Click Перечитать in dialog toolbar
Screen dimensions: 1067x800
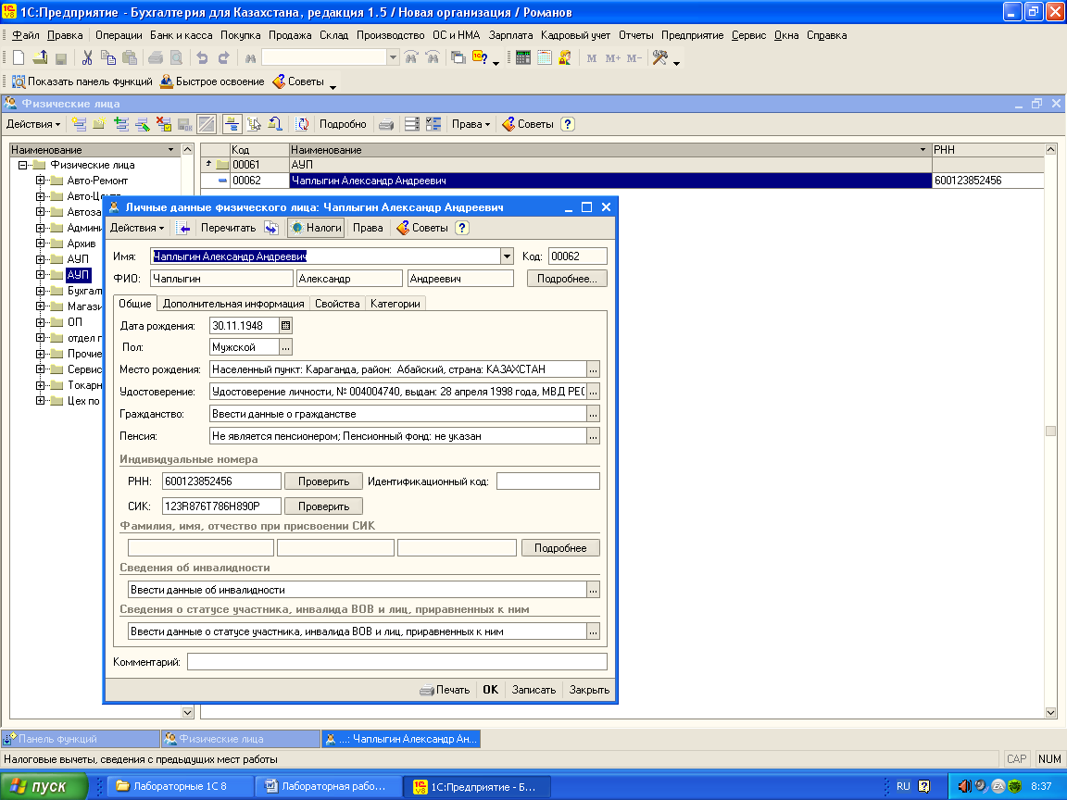[228, 228]
